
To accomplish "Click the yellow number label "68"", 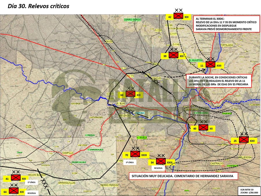I will click(122, 95).
